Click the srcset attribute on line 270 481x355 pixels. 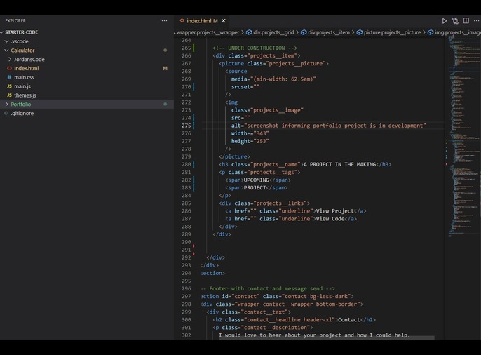pos(245,87)
